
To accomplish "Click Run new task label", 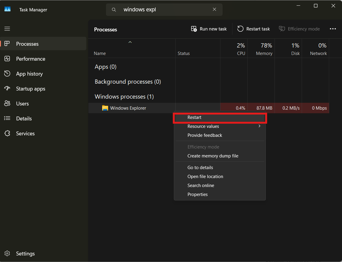I will pyautogui.click(x=213, y=29).
